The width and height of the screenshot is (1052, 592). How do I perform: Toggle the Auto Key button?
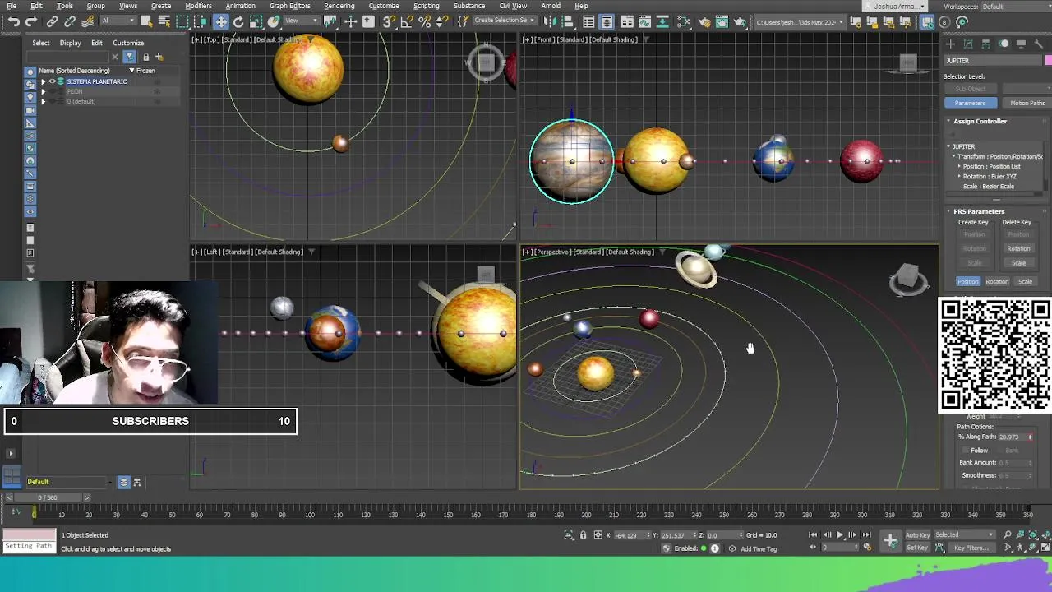pos(918,535)
